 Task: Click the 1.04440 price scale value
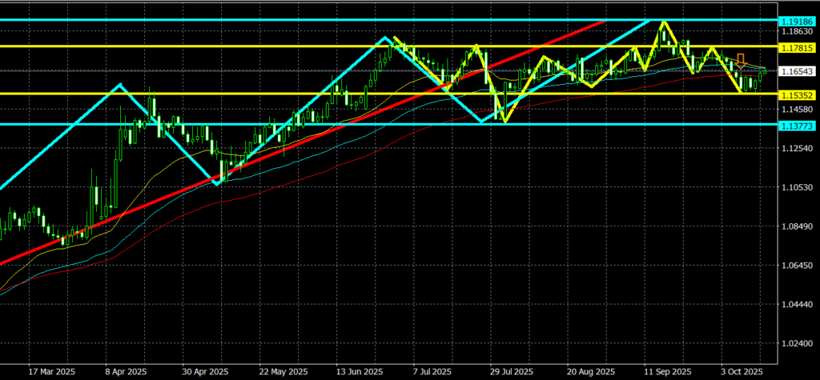click(795, 305)
